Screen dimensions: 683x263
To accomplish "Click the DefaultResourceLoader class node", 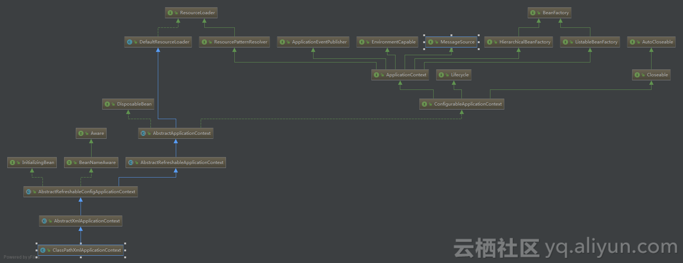I will [x=158, y=42].
